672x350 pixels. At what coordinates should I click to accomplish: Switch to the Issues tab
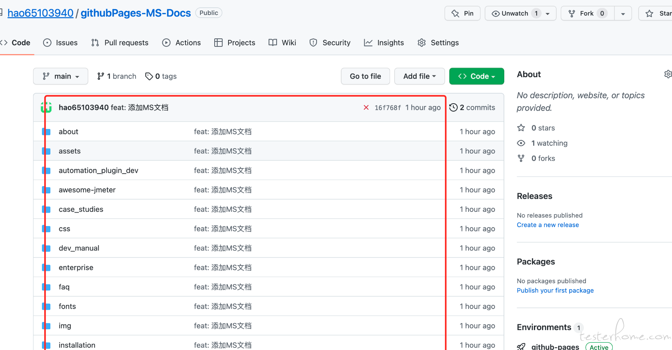tap(60, 43)
